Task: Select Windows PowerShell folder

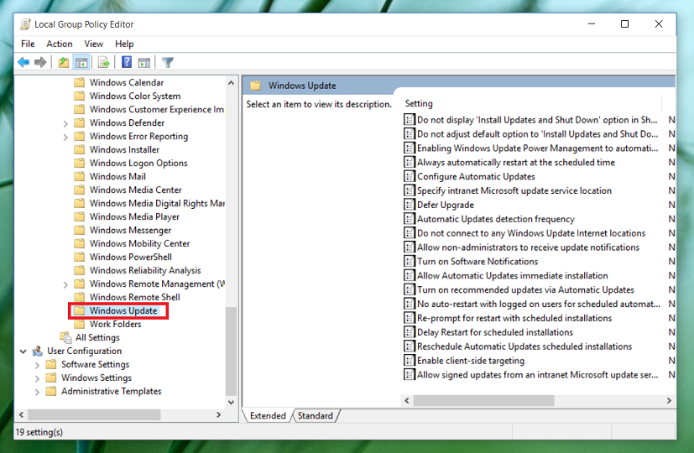Action: point(131,257)
